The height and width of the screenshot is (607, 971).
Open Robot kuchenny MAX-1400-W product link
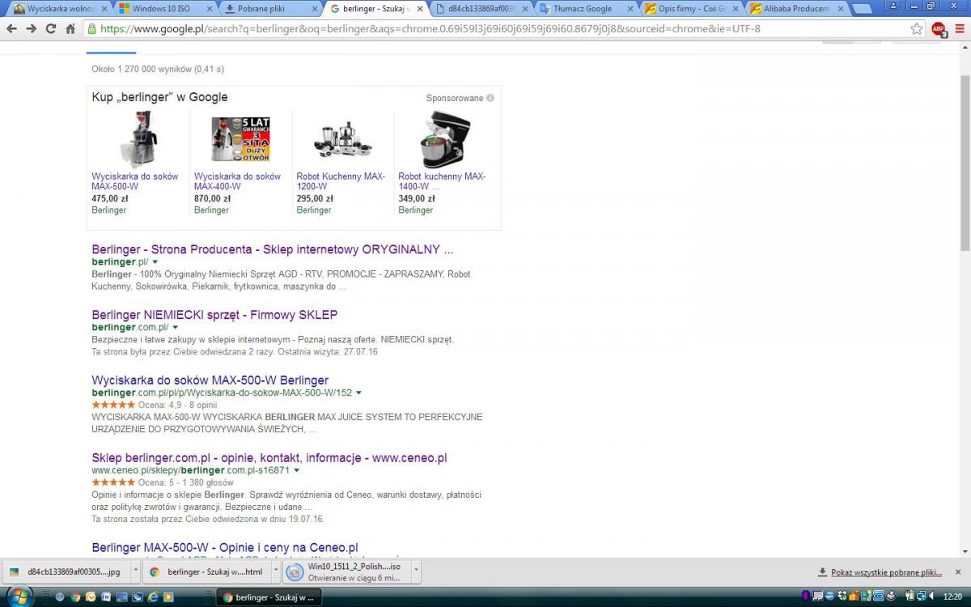point(442,181)
